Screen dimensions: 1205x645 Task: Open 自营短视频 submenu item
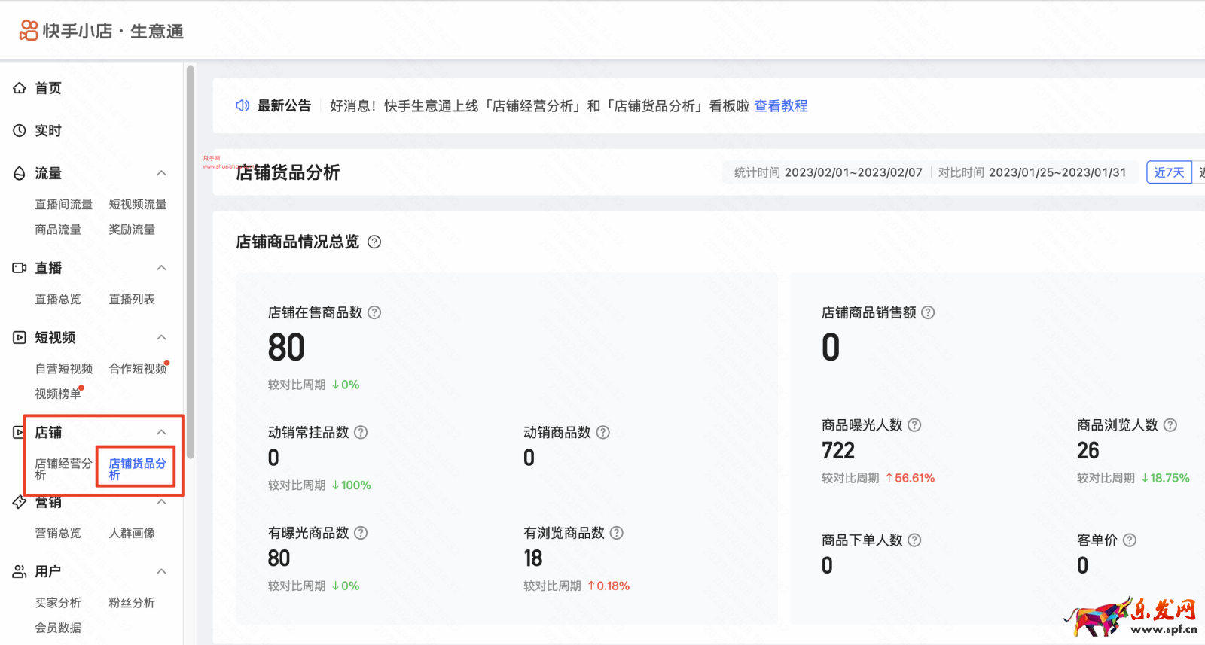click(64, 369)
